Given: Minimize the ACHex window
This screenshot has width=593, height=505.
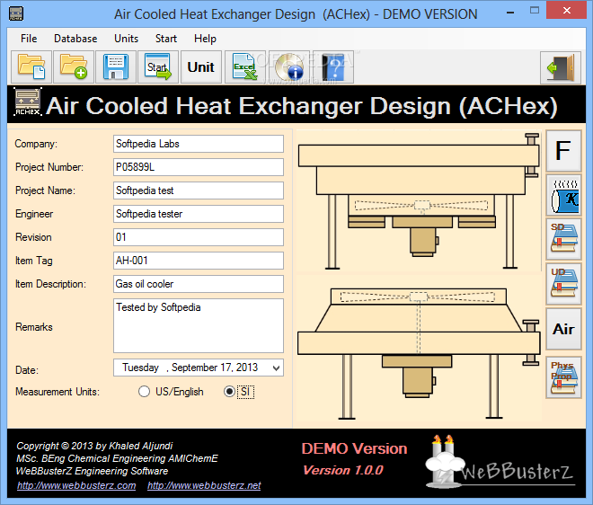Looking at the screenshot, I should point(510,13).
